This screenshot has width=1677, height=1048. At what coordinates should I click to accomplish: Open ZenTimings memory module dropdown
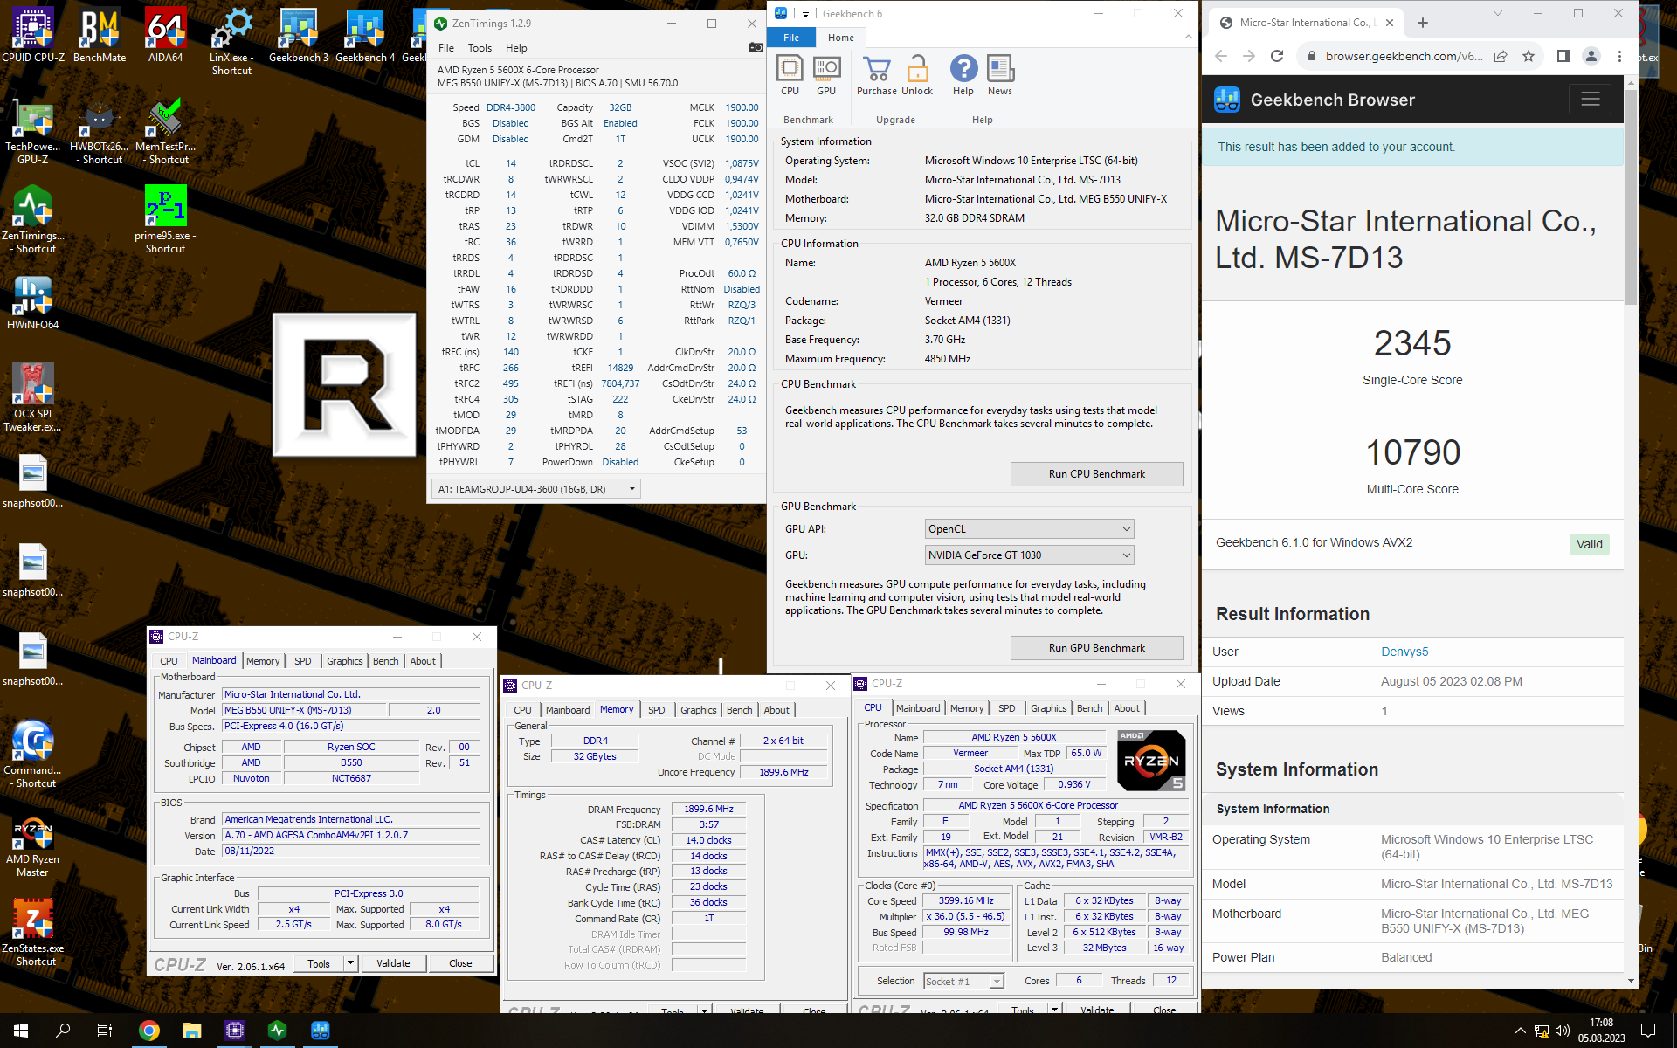536,489
